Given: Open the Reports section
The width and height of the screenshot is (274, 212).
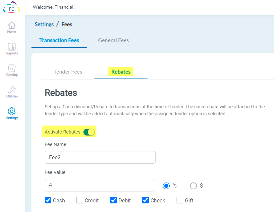Looking at the screenshot, I should pyautogui.click(x=11, y=49).
